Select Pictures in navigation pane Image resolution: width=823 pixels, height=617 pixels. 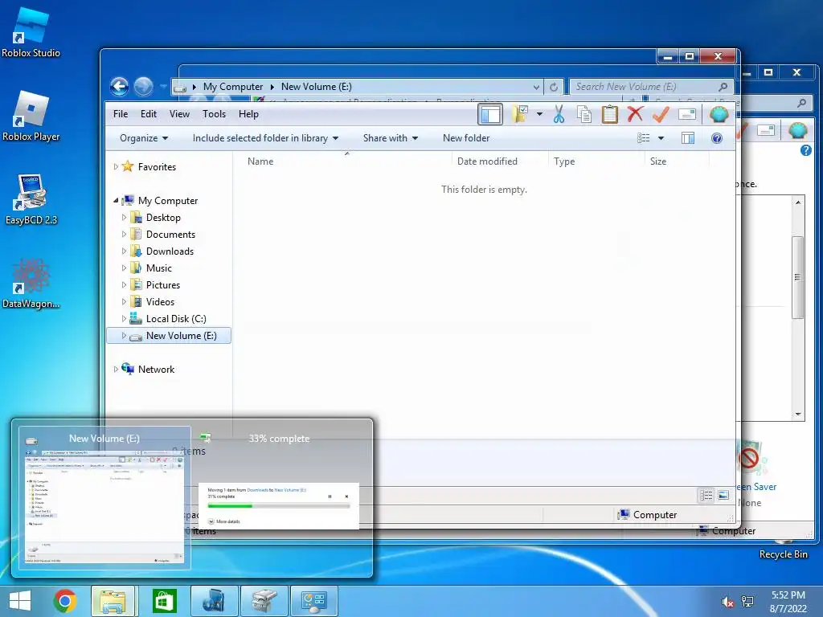coord(162,285)
